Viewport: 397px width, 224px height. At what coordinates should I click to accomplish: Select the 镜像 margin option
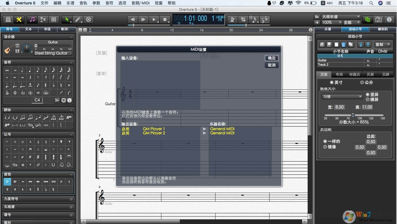click(x=325, y=147)
